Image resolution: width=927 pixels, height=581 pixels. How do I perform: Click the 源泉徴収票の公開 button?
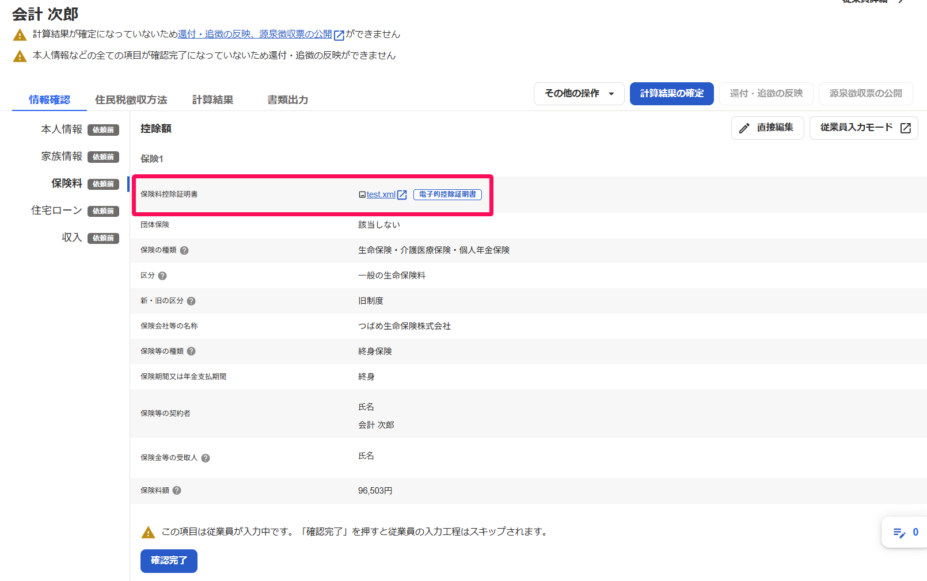click(866, 94)
